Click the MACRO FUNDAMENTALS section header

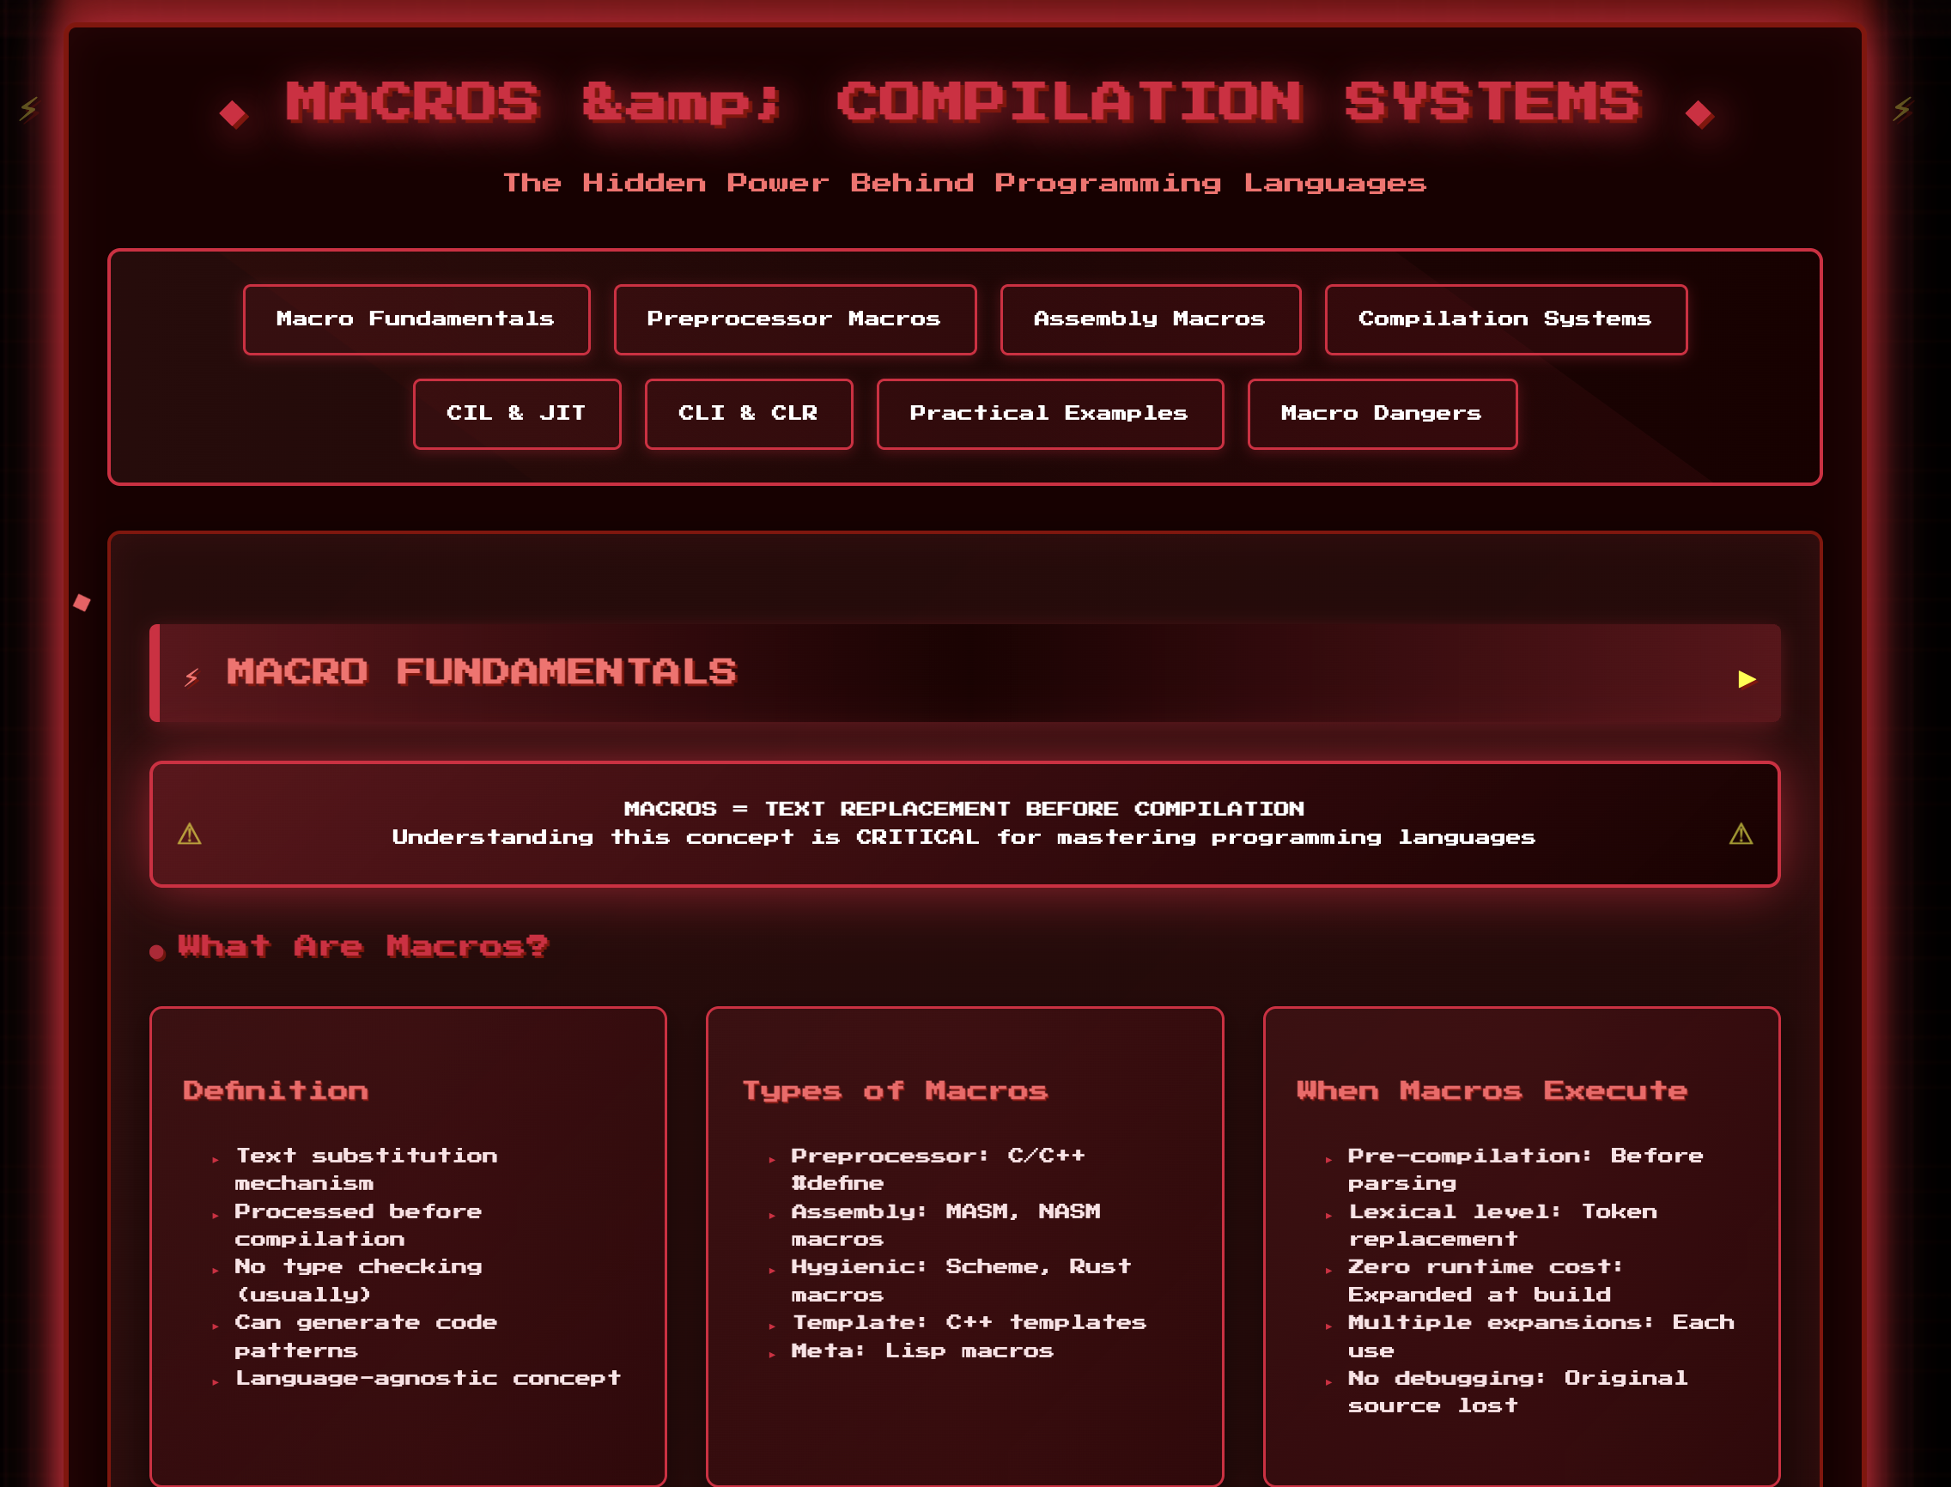[965, 674]
